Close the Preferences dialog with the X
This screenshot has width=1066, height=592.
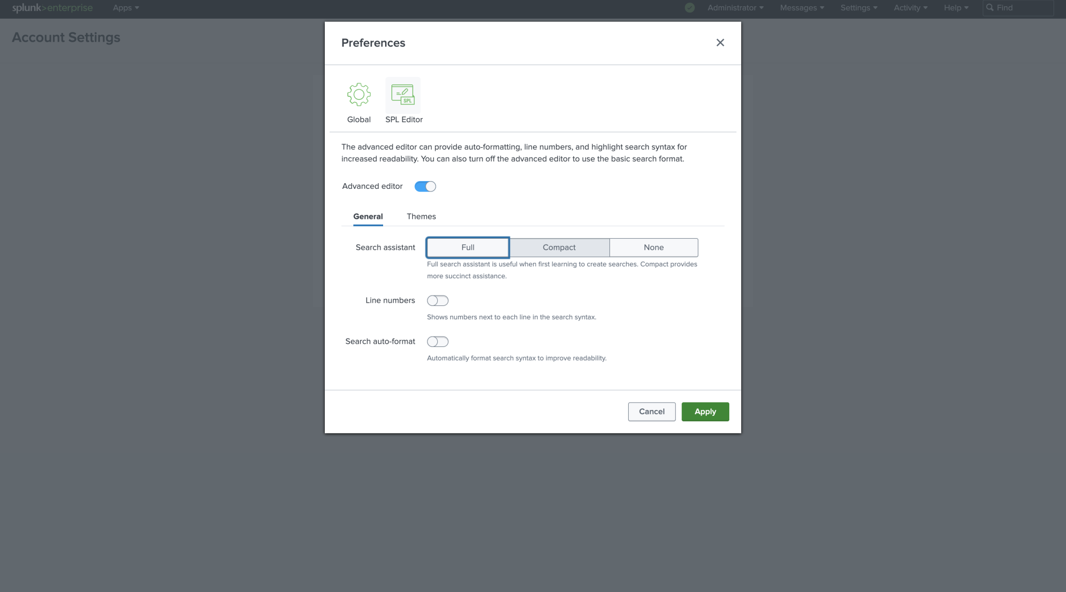720,43
